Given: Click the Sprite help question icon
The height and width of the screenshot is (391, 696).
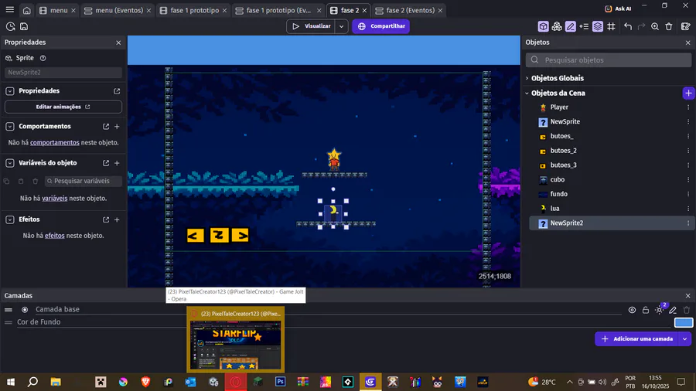Looking at the screenshot, I should 43,58.
